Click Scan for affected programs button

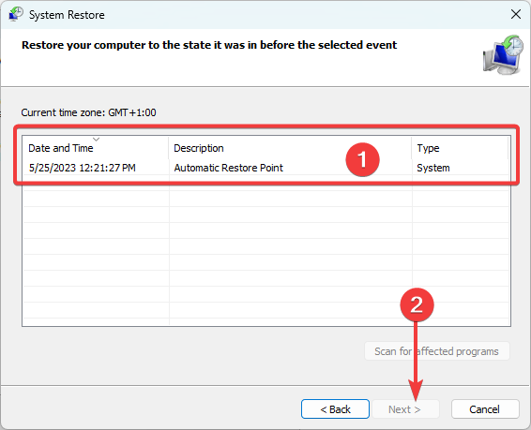tap(437, 351)
